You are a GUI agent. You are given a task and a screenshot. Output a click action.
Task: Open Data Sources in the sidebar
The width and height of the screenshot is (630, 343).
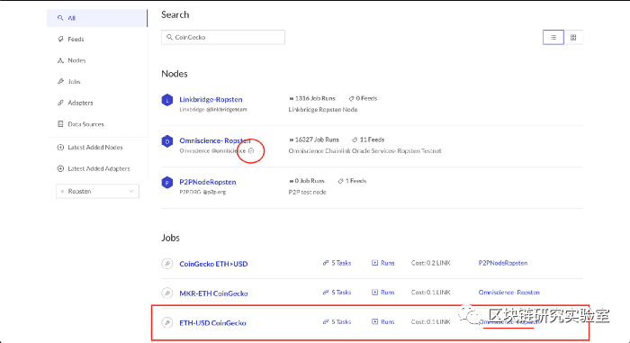click(x=85, y=124)
